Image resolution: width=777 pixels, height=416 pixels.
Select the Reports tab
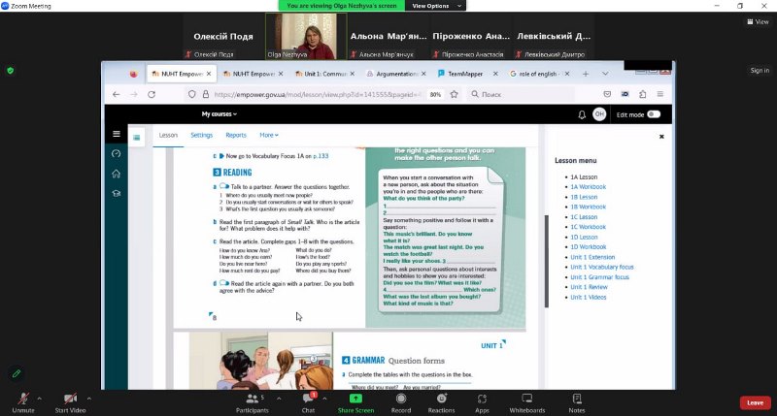coord(236,135)
